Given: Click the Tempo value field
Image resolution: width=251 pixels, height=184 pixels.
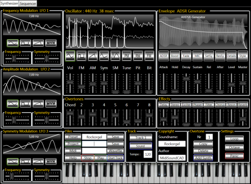Looking at the screenshot, I should (148, 154).
